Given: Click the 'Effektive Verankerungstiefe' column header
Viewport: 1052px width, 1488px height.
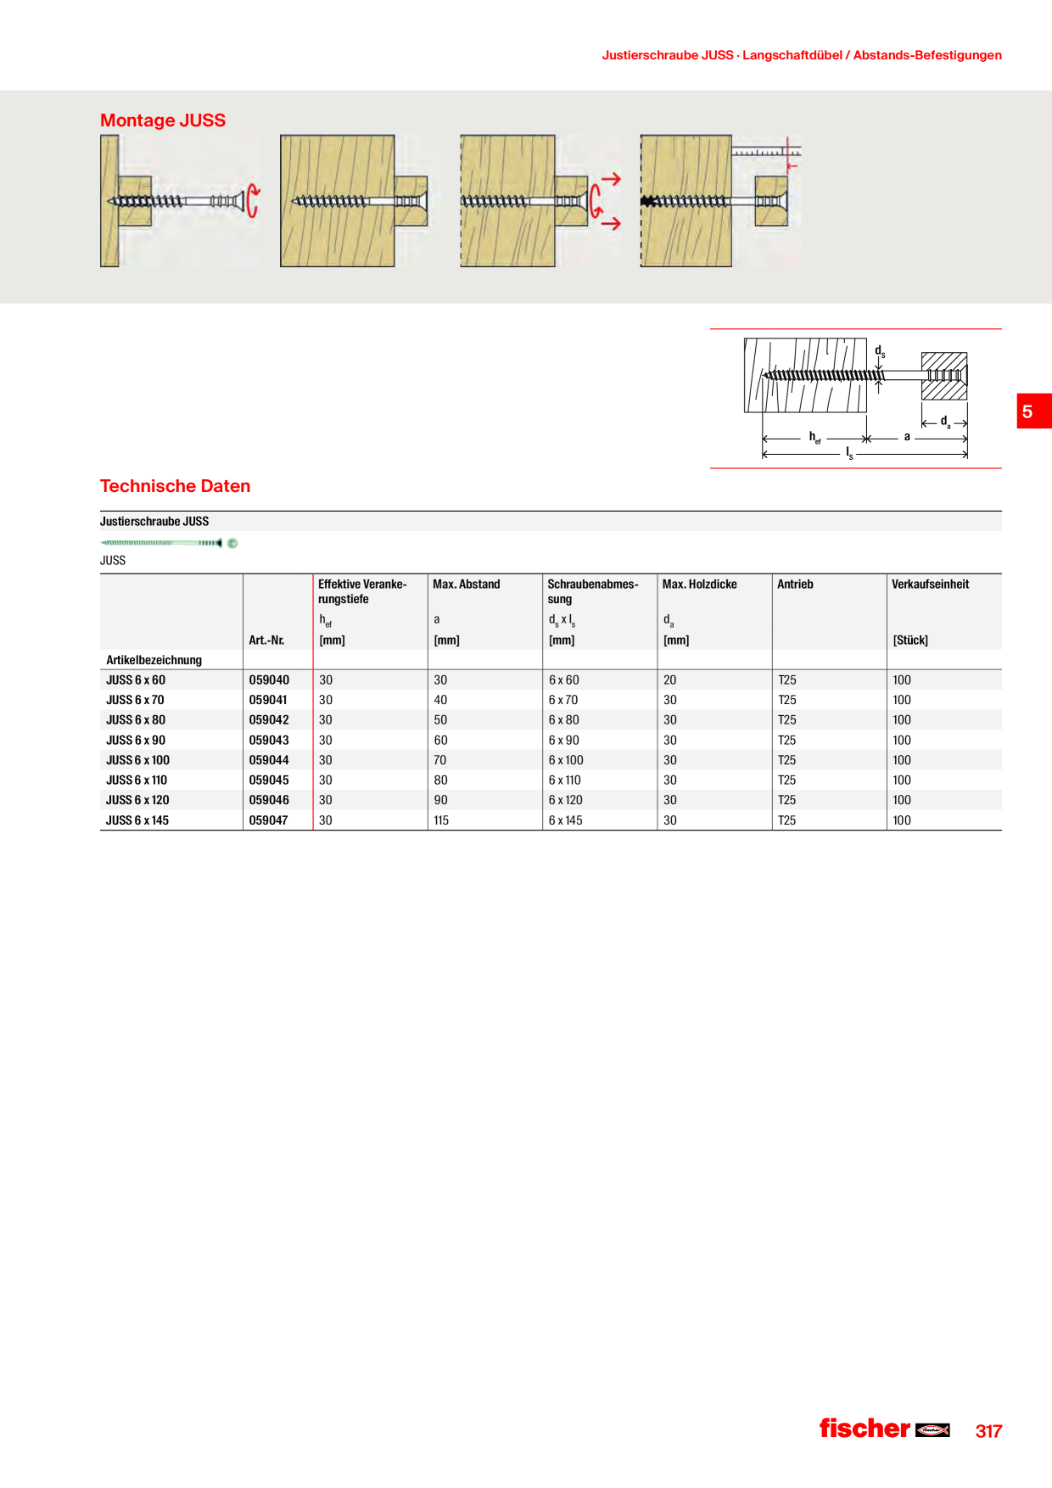Looking at the screenshot, I should pyautogui.click(x=362, y=591).
